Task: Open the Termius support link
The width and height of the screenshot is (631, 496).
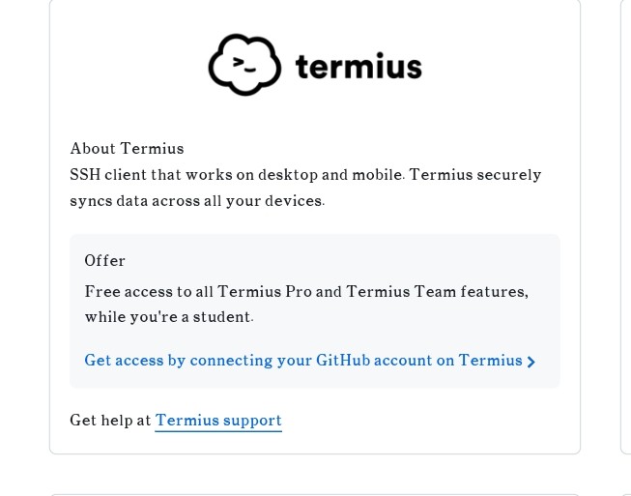Action: point(218,421)
